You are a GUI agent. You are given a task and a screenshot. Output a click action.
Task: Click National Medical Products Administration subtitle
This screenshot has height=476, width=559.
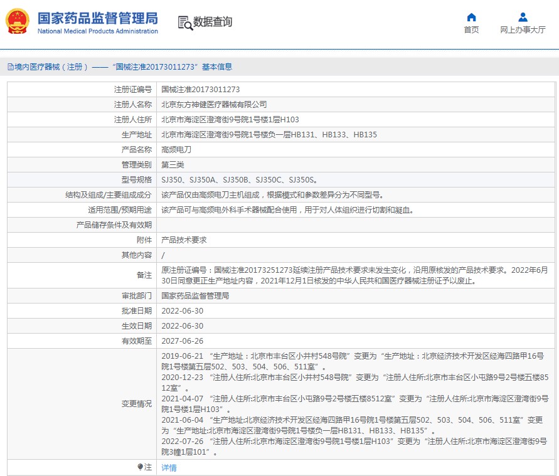[98, 31]
